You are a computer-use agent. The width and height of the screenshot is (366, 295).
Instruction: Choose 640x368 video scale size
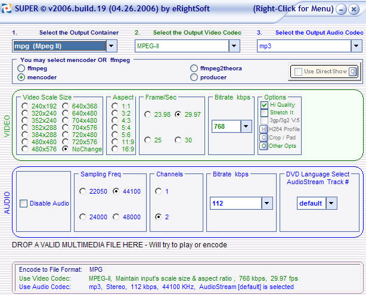pyautogui.click(x=66, y=106)
